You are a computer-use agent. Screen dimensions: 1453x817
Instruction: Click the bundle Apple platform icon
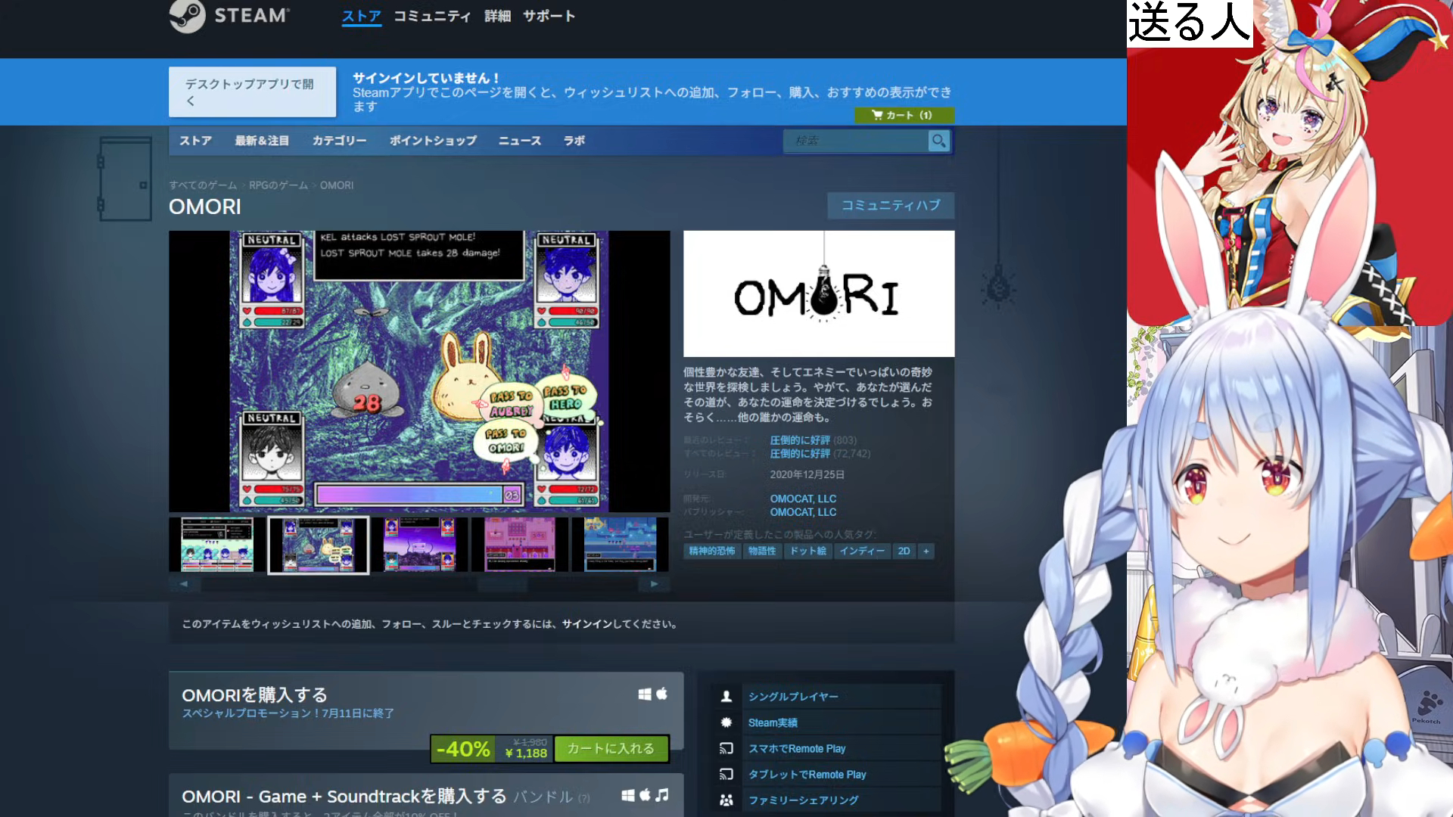645,795
